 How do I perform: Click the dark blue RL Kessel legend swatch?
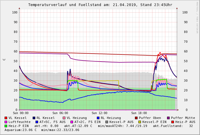tap(34, 118)
